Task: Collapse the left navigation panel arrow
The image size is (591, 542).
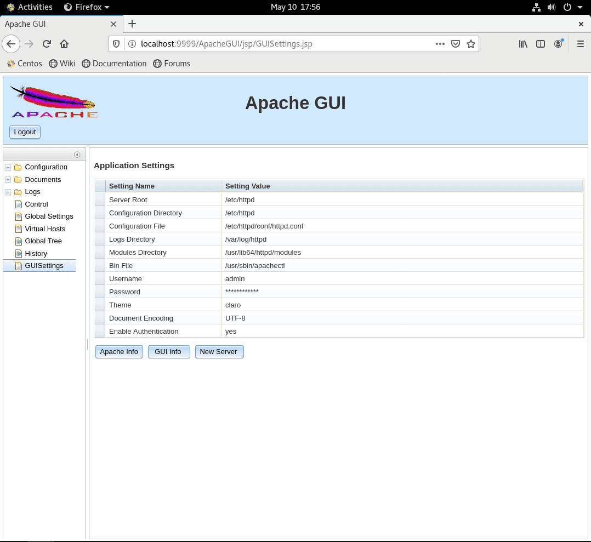Action: click(77, 154)
